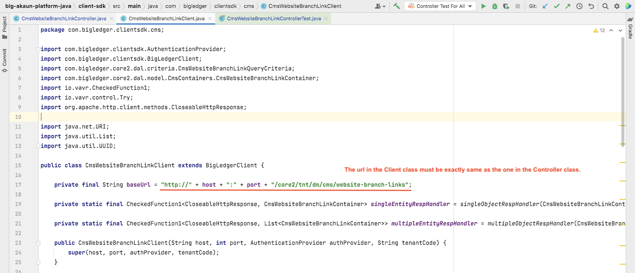
Task: Click the super call on line 24
Action: coord(77,253)
